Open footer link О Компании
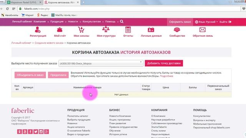The height and width of the screenshot is (138, 246). click(x=158, y=116)
